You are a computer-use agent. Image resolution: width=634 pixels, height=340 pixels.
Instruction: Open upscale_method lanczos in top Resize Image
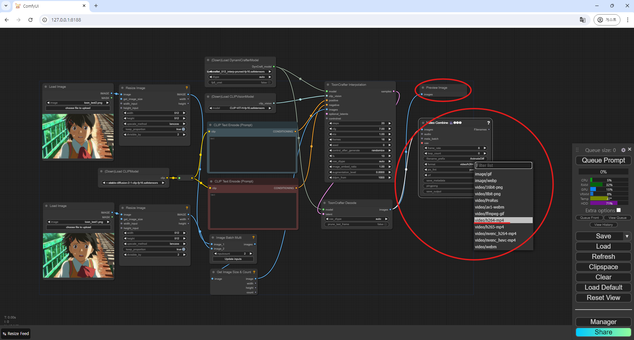[155, 124]
